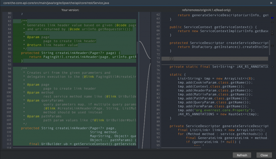Close the diff dialog with X icon
Image resolution: width=276 pixels, height=159 pixels.
pos(271,3)
